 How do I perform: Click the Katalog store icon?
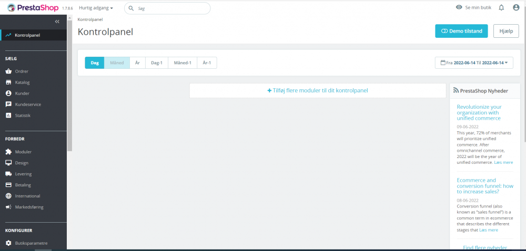[x=8, y=82]
